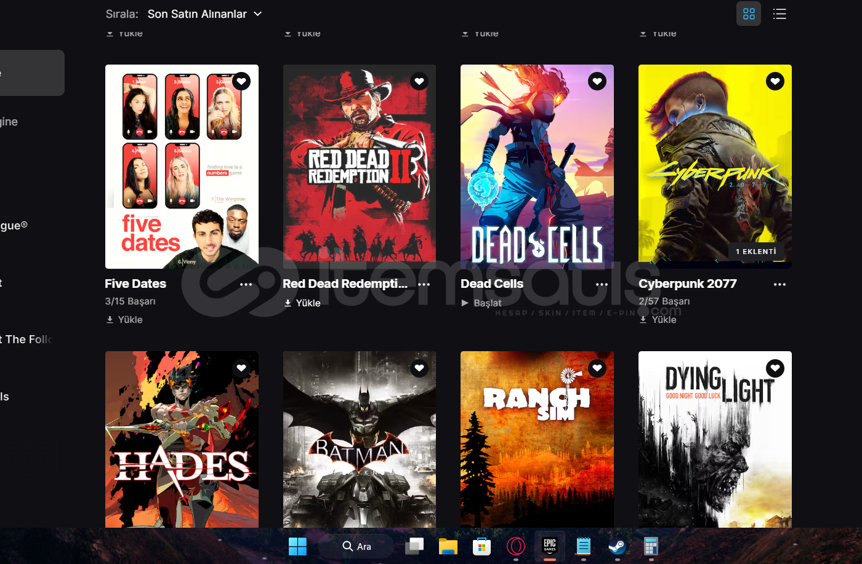Open Ranch Sim cover art
Screen dimensions: 862x564
coord(537,439)
